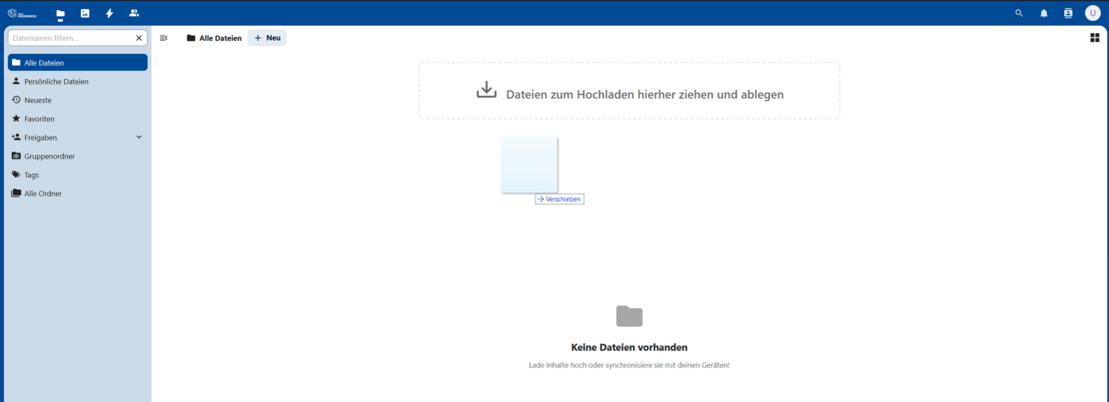Collapse the navigation sidebar
The width and height of the screenshot is (1109, 402).
(x=164, y=38)
